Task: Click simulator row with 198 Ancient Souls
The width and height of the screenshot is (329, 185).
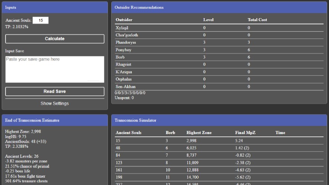Action: [219, 177]
